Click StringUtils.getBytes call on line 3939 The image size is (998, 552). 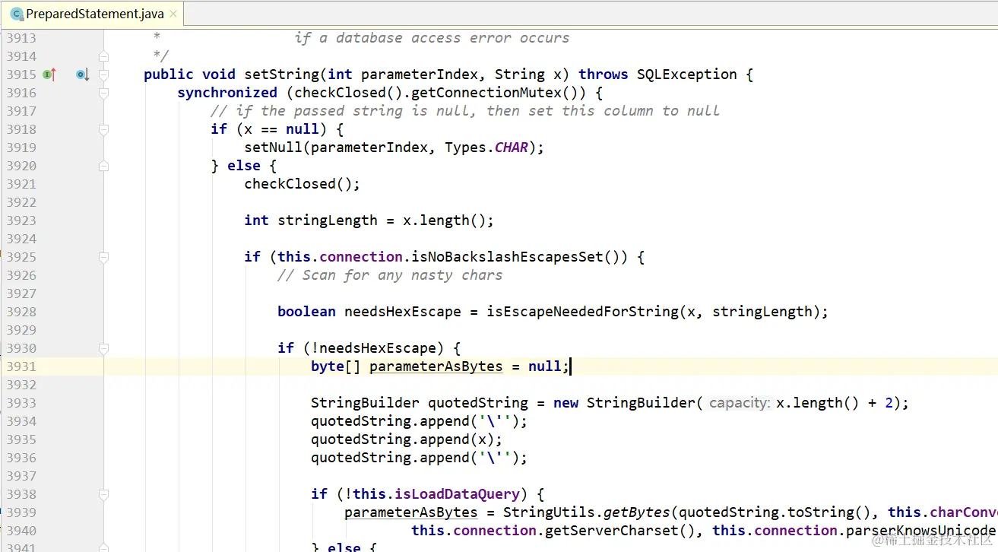(x=587, y=512)
